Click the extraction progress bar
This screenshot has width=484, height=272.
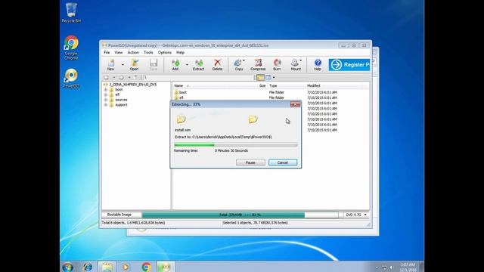(236, 144)
